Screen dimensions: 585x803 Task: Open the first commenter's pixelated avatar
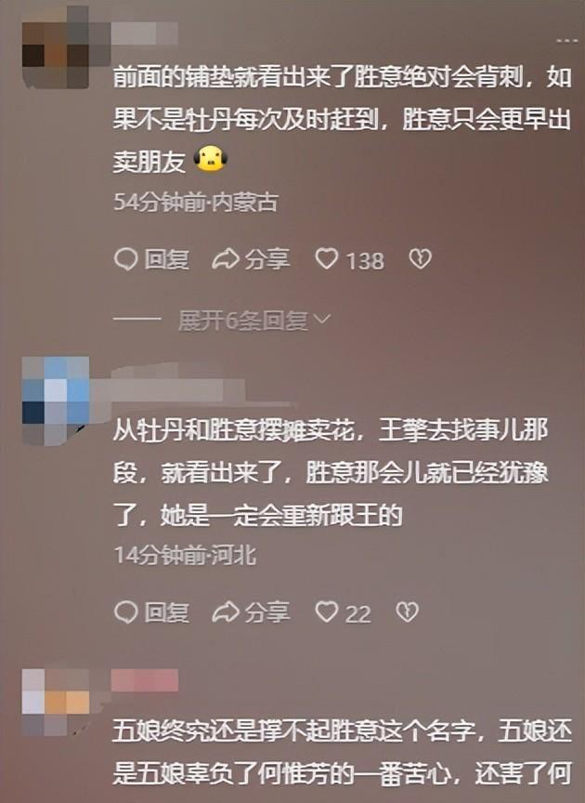(56, 46)
